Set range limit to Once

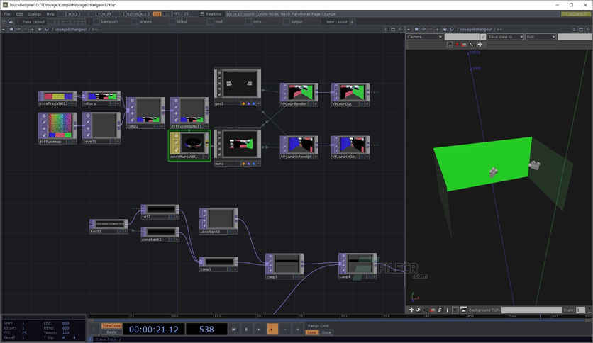click(x=326, y=332)
